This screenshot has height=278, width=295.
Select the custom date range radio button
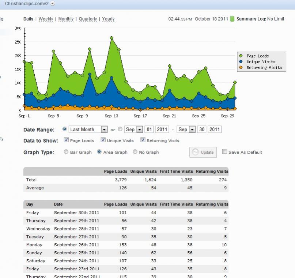[x=120, y=129]
